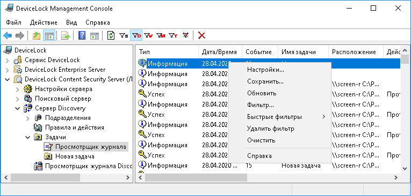Image resolution: width=411 pixels, height=196 pixels.
Task: Click the remove filter crossed funnel icon
Action: click(x=185, y=35)
